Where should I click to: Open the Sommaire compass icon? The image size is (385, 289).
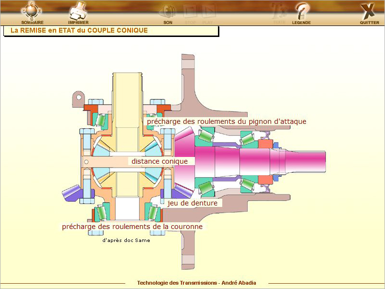[32, 12]
